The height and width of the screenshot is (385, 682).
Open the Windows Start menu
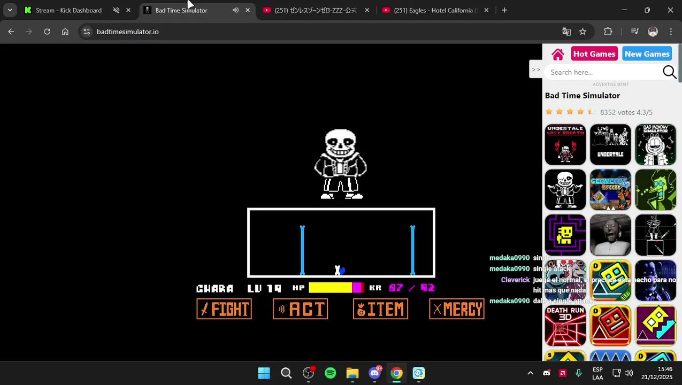point(264,373)
